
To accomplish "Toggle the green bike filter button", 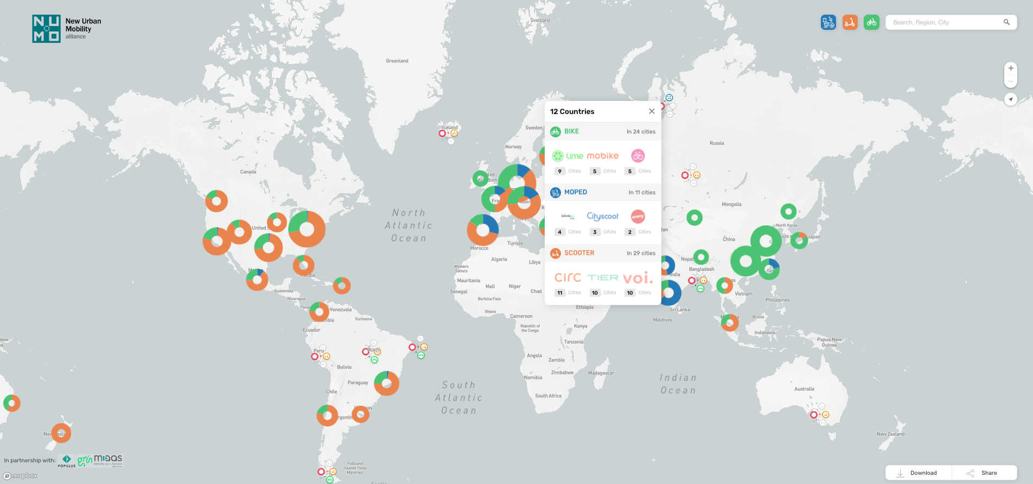I will (871, 22).
